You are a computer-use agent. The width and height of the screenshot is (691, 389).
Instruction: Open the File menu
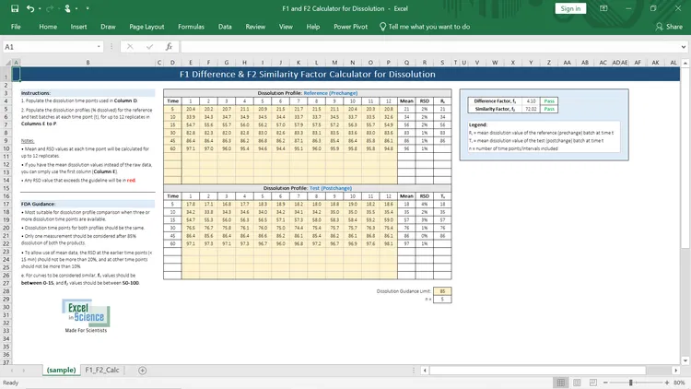point(16,27)
